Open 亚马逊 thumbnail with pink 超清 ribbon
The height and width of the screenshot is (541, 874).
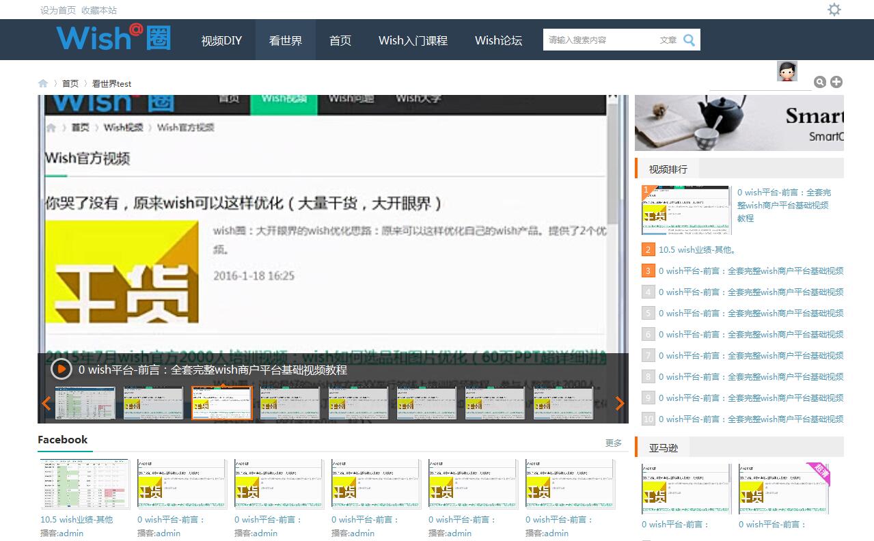click(x=783, y=488)
